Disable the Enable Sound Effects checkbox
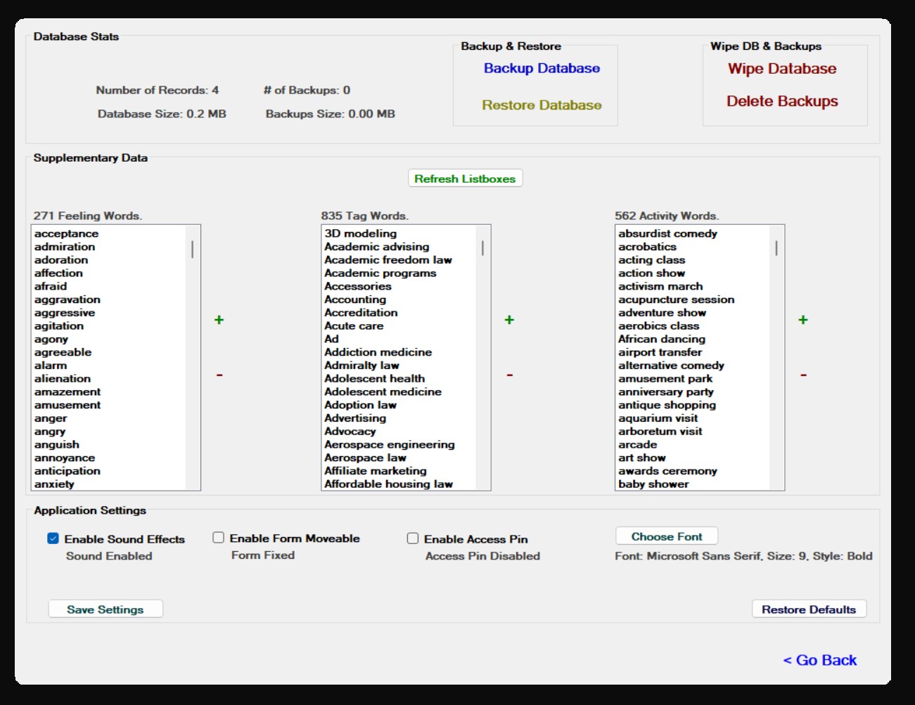 [53, 538]
